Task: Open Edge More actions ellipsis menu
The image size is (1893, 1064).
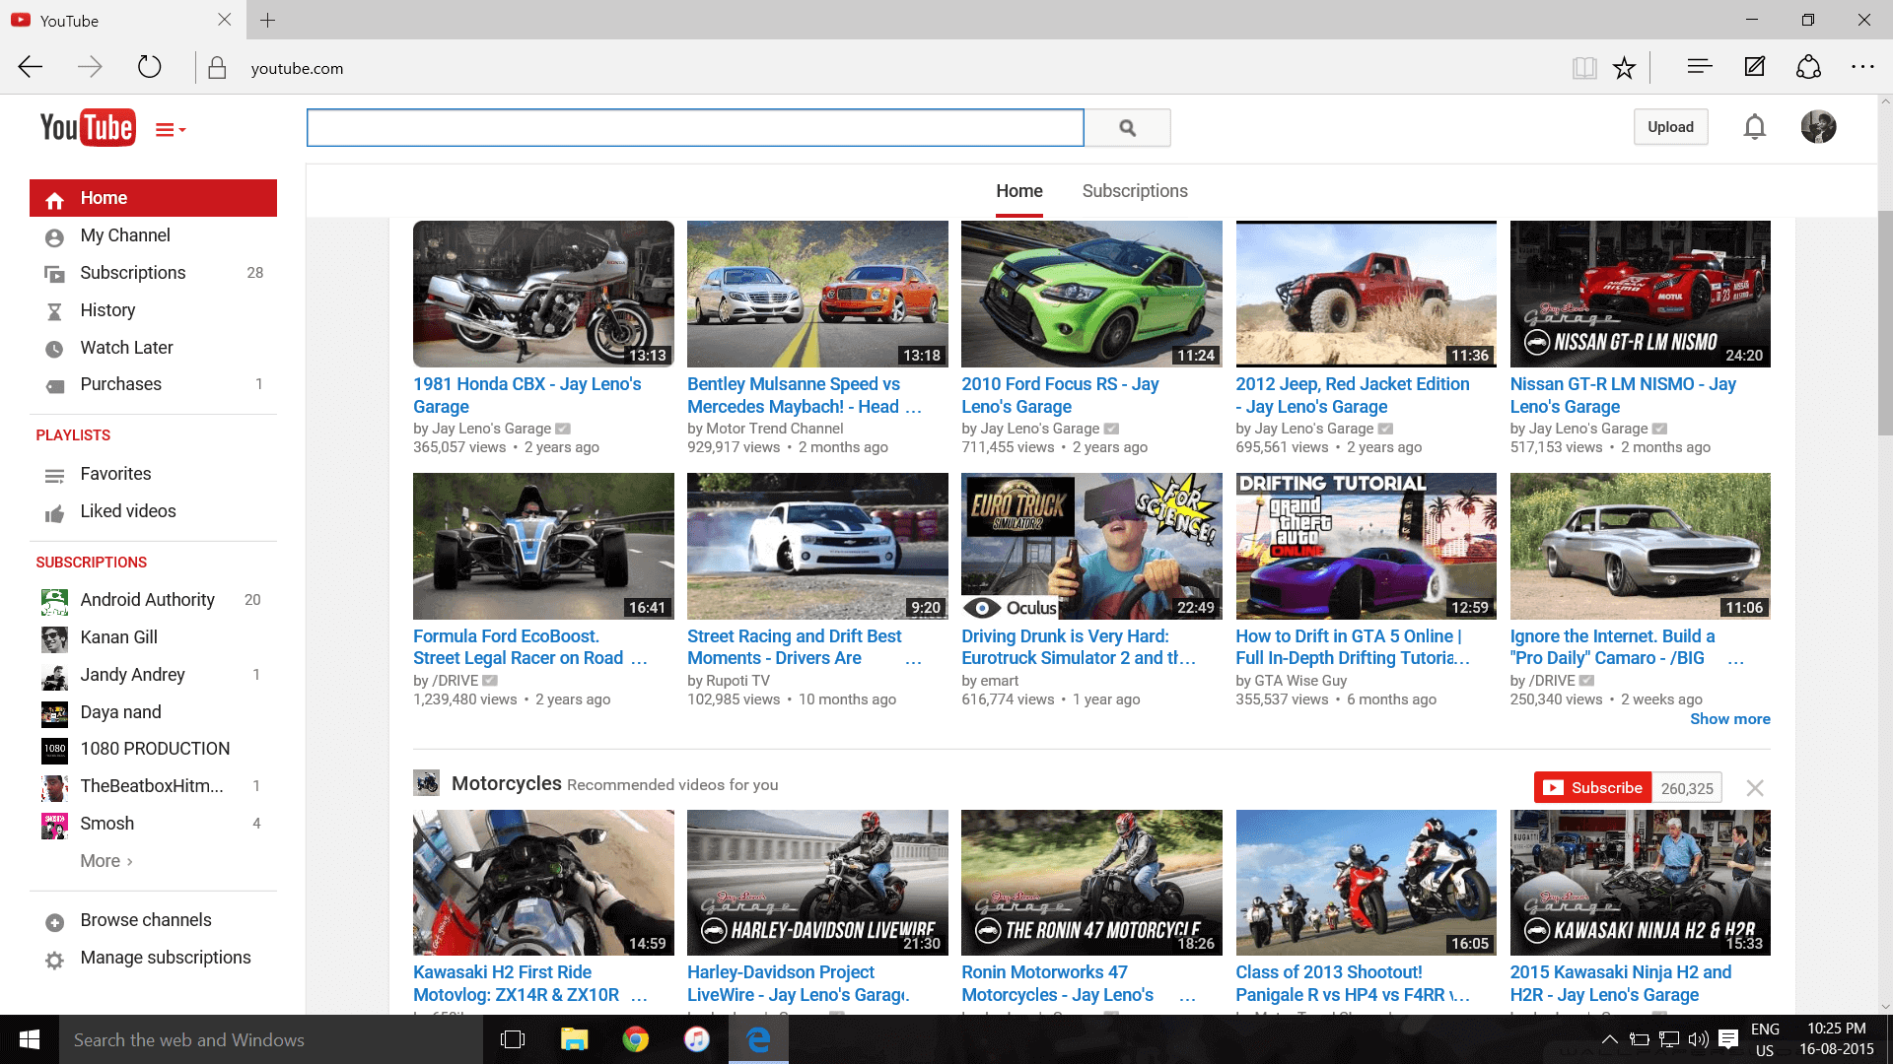Action: click(1861, 67)
